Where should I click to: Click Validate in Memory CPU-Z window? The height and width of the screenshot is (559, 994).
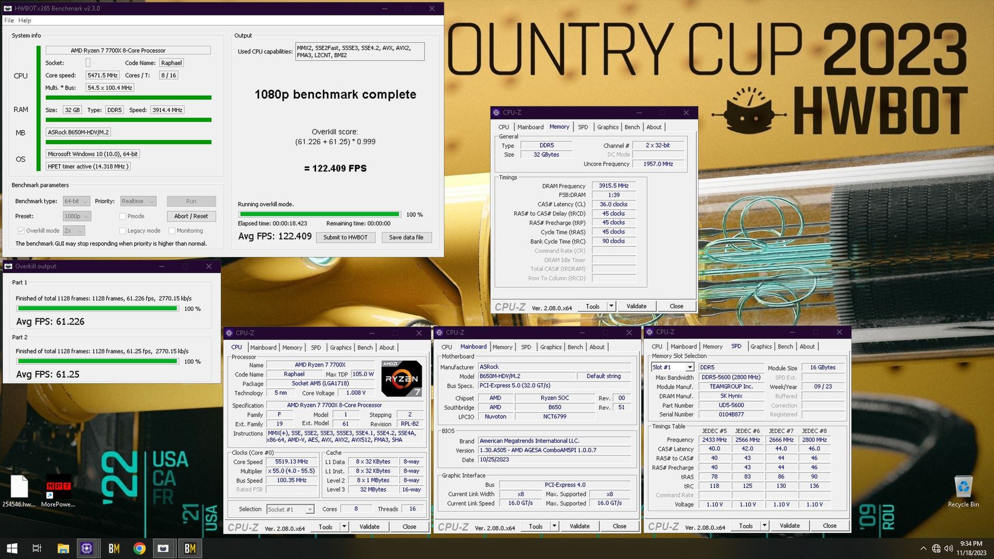click(636, 306)
